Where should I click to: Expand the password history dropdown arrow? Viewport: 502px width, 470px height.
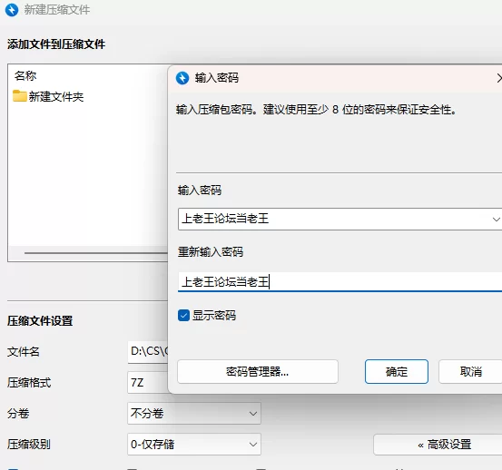pyautogui.click(x=496, y=220)
